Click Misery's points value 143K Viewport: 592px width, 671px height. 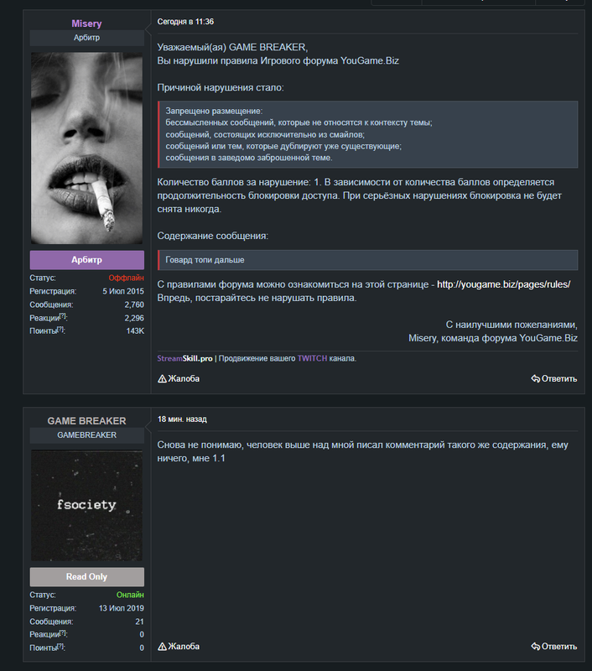[135, 330]
